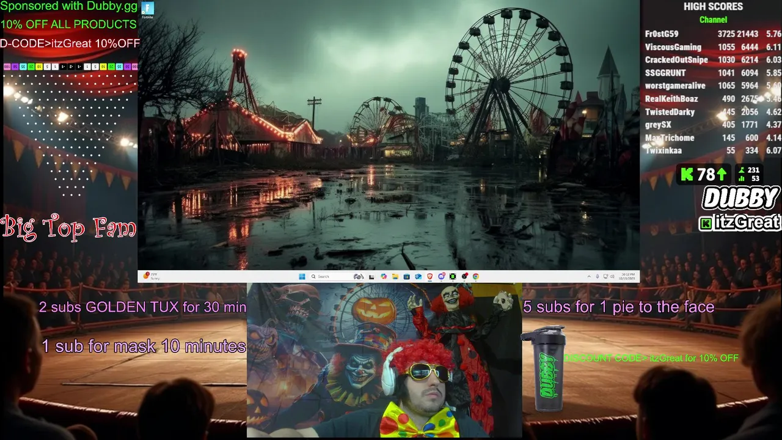The image size is (782, 440).
Task: Switch to the Brave browser window
Action: [x=429, y=276]
